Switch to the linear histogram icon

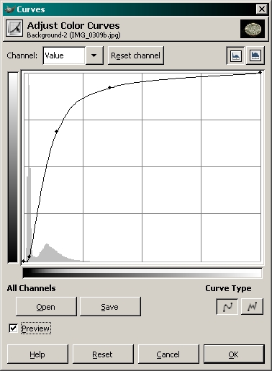235,55
